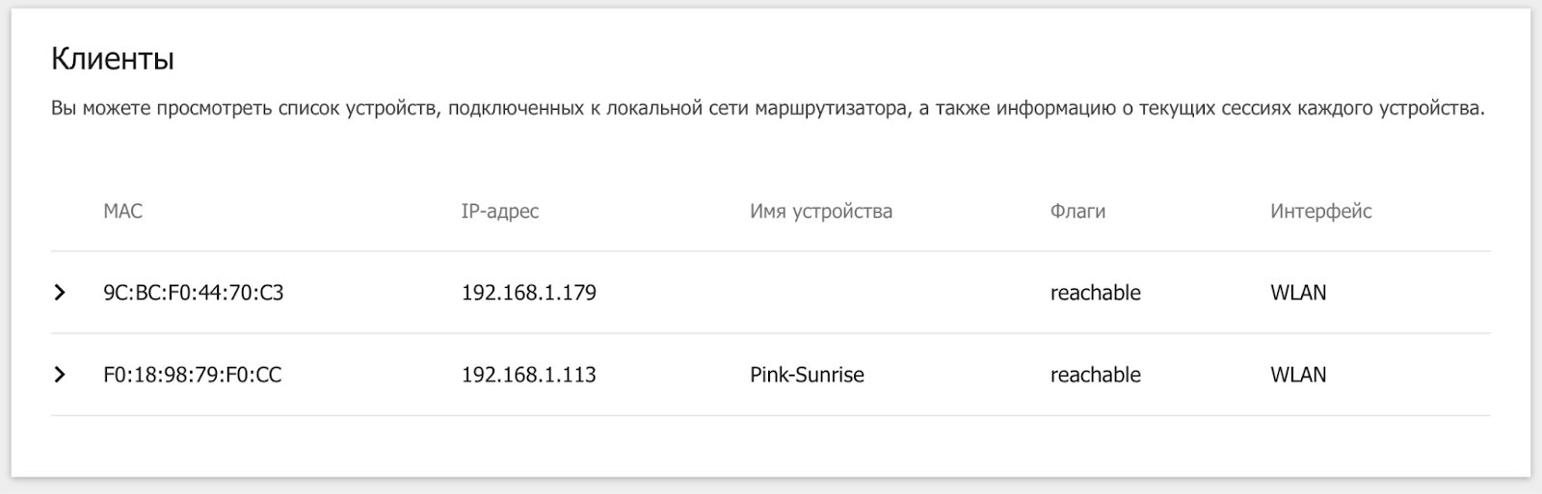
Task: Expand the 9C:BC:F0:44:70:C3 client row
Action: [60, 293]
